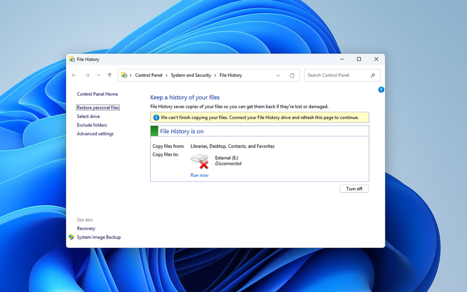Click the info icon in the yellow banner
Viewport: 467px width, 292px height.
[x=156, y=117]
